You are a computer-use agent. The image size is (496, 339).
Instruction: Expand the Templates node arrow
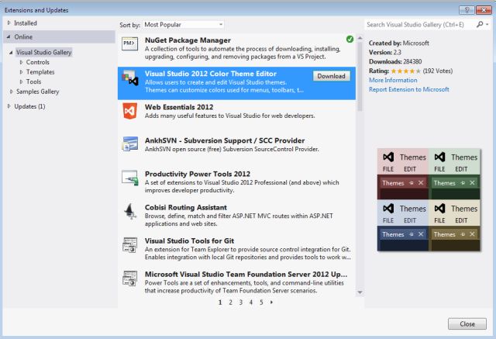pyautogui.click(x=21, y=72)
